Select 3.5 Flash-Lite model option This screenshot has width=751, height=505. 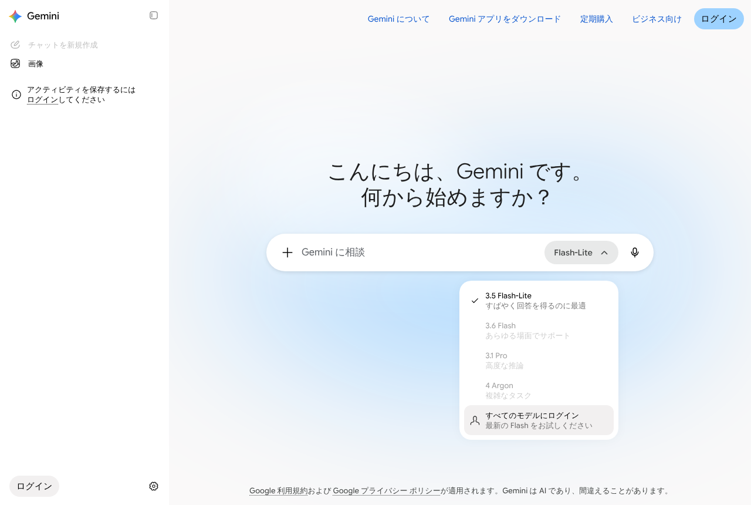pos(539,301)
